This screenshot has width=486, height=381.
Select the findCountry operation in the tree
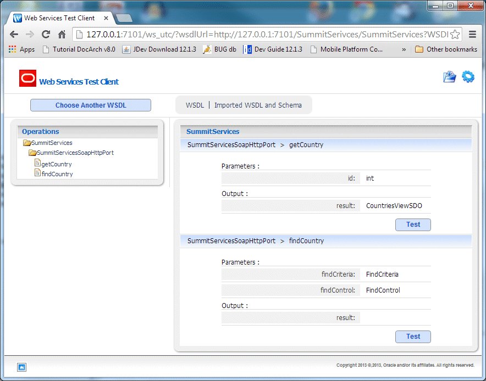tap(57, 174)
